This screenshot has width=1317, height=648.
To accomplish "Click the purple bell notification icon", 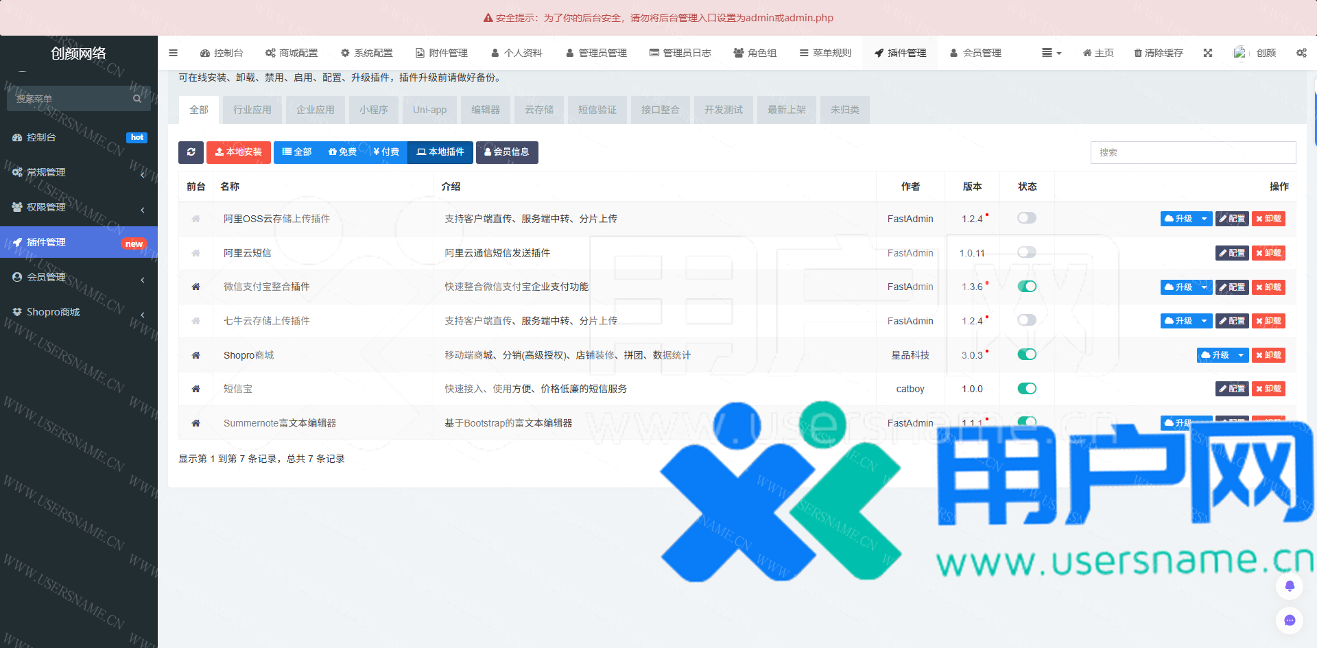I will [1290, 586].
